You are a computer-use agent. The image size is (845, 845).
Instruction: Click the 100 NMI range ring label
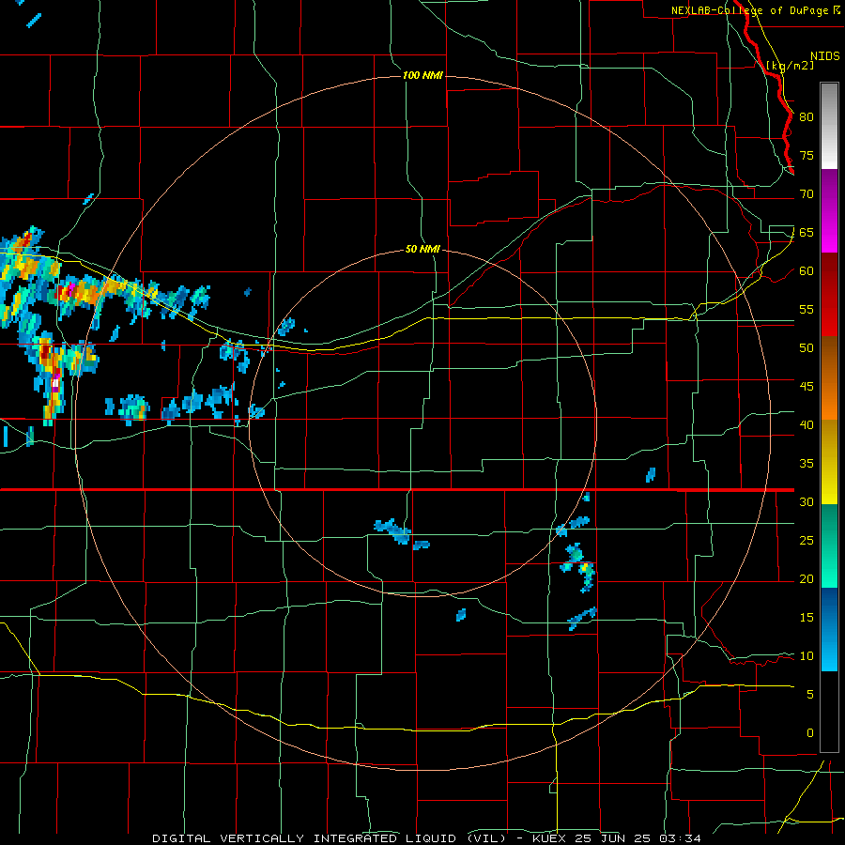pos(422,75)
